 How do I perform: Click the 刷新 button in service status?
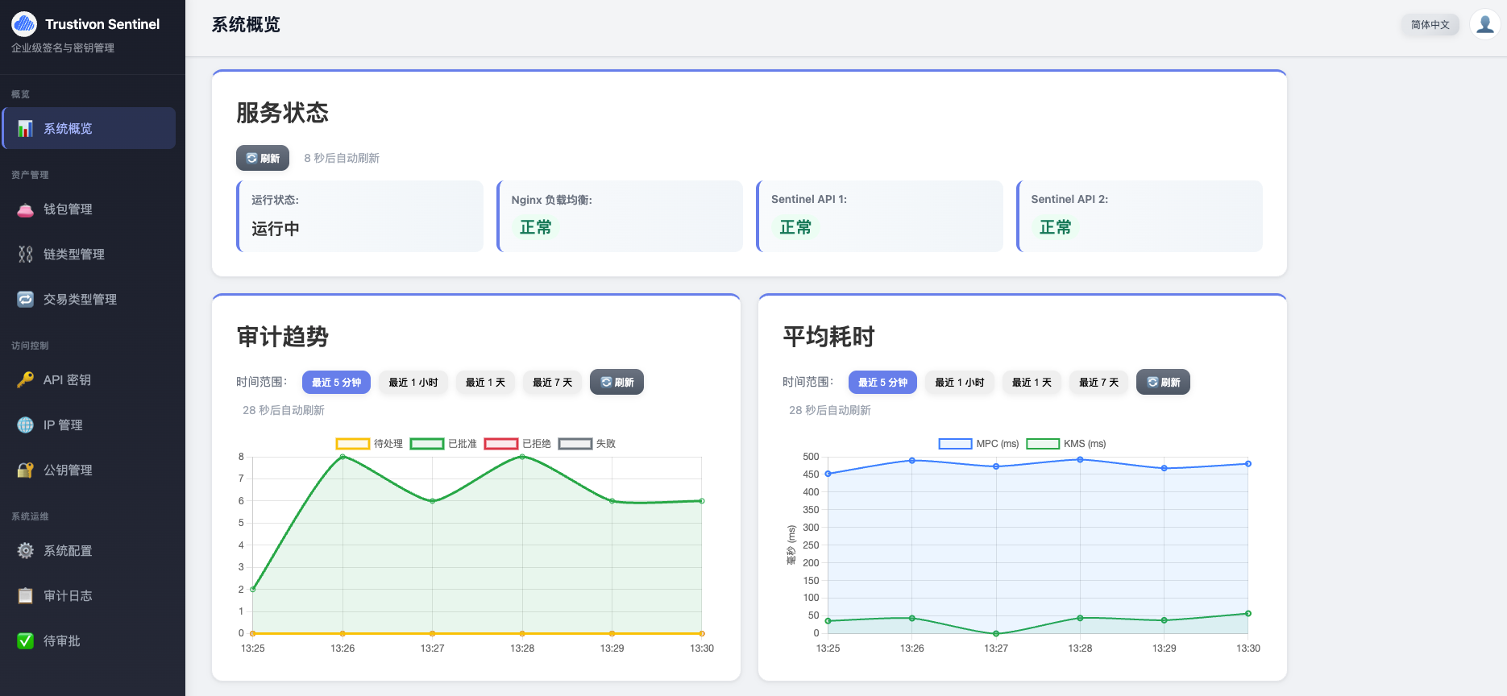[263, 159]
